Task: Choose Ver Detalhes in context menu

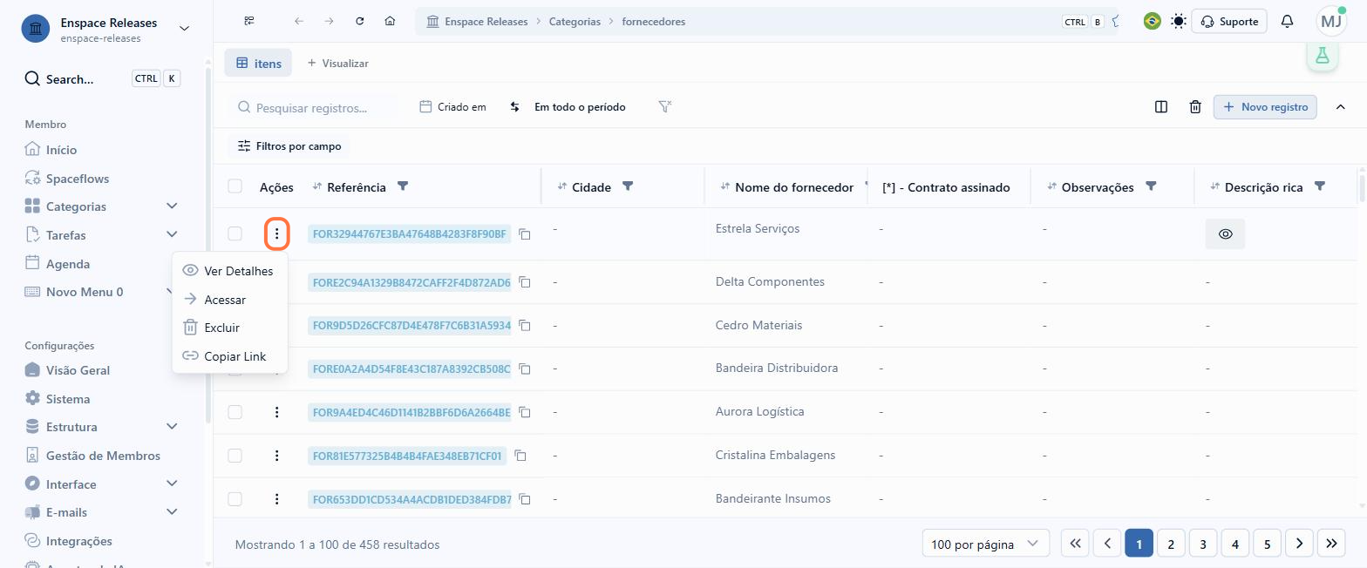Action: (x=229, y=271)
